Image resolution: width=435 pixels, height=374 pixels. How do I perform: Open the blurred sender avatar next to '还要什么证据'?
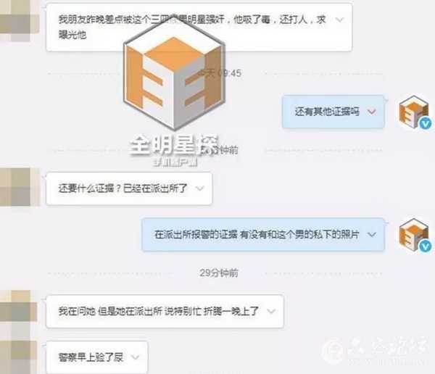click(x=20, y=187)
